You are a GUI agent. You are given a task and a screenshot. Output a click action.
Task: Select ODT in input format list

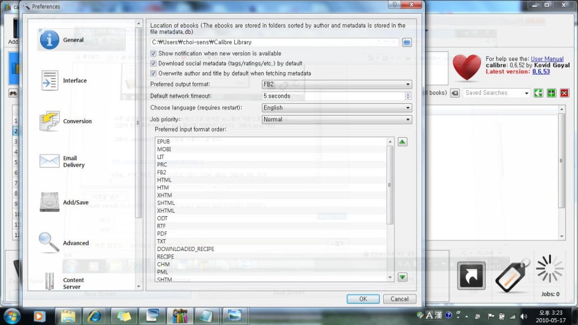[272, 218]
